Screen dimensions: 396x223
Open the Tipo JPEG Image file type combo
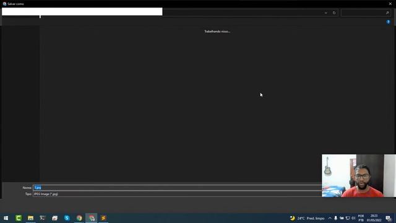coord(177,194)
